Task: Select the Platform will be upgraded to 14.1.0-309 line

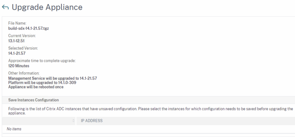Action: click(x=42, y=83)
